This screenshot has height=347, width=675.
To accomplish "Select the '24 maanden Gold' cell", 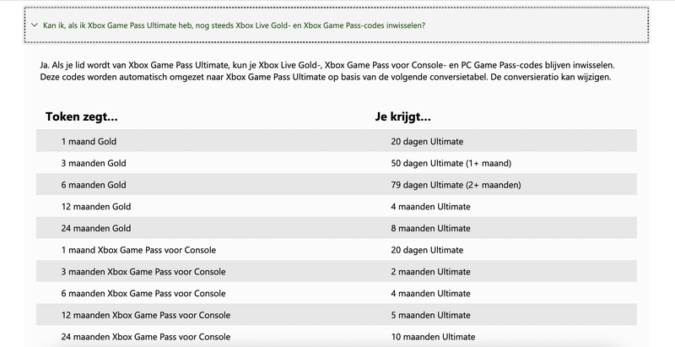I will pyautogui.click(x=96, y=228).
